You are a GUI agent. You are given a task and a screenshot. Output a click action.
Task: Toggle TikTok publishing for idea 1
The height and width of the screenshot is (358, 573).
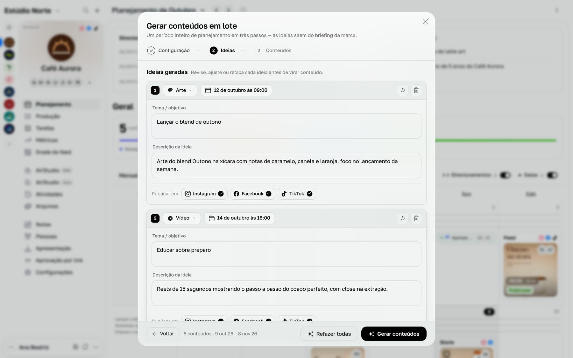[x=297, y=194]
